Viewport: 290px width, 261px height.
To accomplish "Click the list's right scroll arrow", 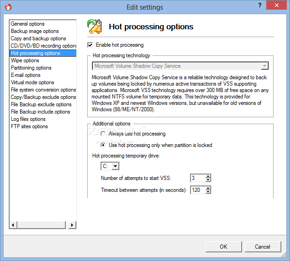I will click(x=72, y=225).
